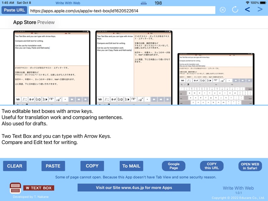
Task: Click text 'Compare and Edit text for writing.'
Action: 40,142
